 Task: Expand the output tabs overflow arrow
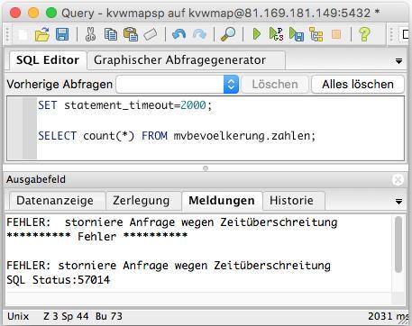398,202
